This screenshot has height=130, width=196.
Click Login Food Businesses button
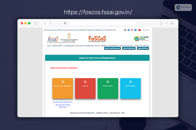(112, 48)
